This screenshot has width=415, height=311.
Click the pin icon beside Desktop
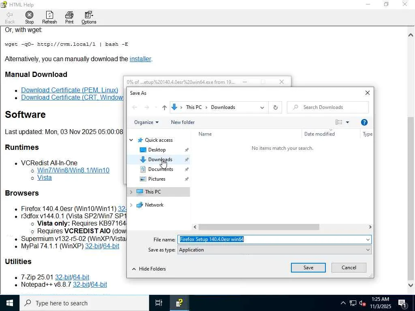tap(186, 150)
